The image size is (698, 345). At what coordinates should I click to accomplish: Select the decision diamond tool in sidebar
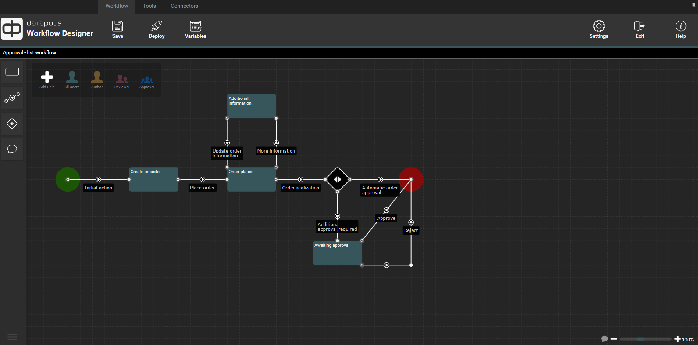[x=12, y=124]
